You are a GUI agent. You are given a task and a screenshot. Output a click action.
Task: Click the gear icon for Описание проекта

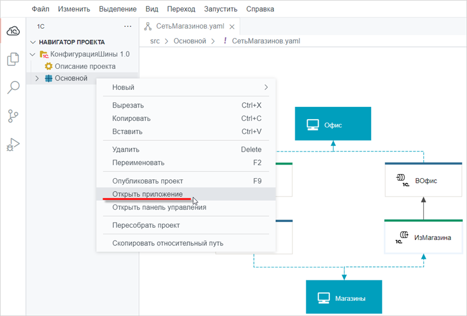click(48, 66)
